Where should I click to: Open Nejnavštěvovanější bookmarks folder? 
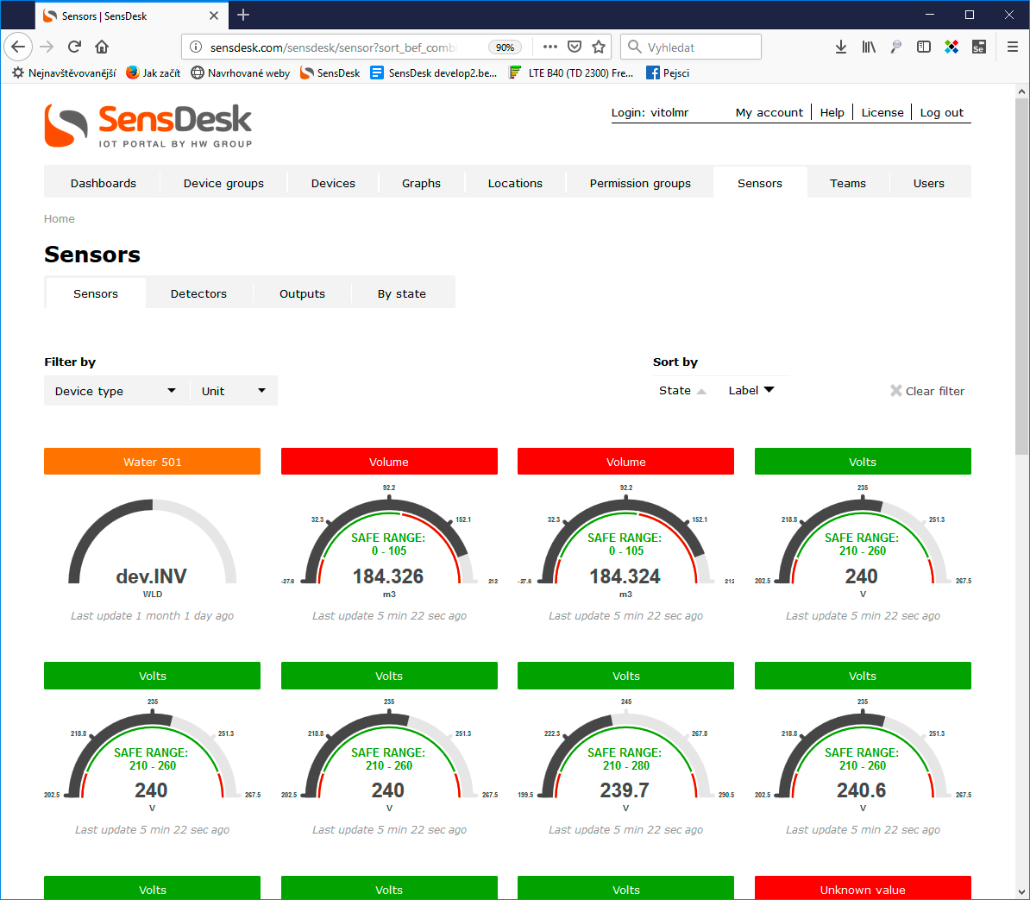pos(64,73)
